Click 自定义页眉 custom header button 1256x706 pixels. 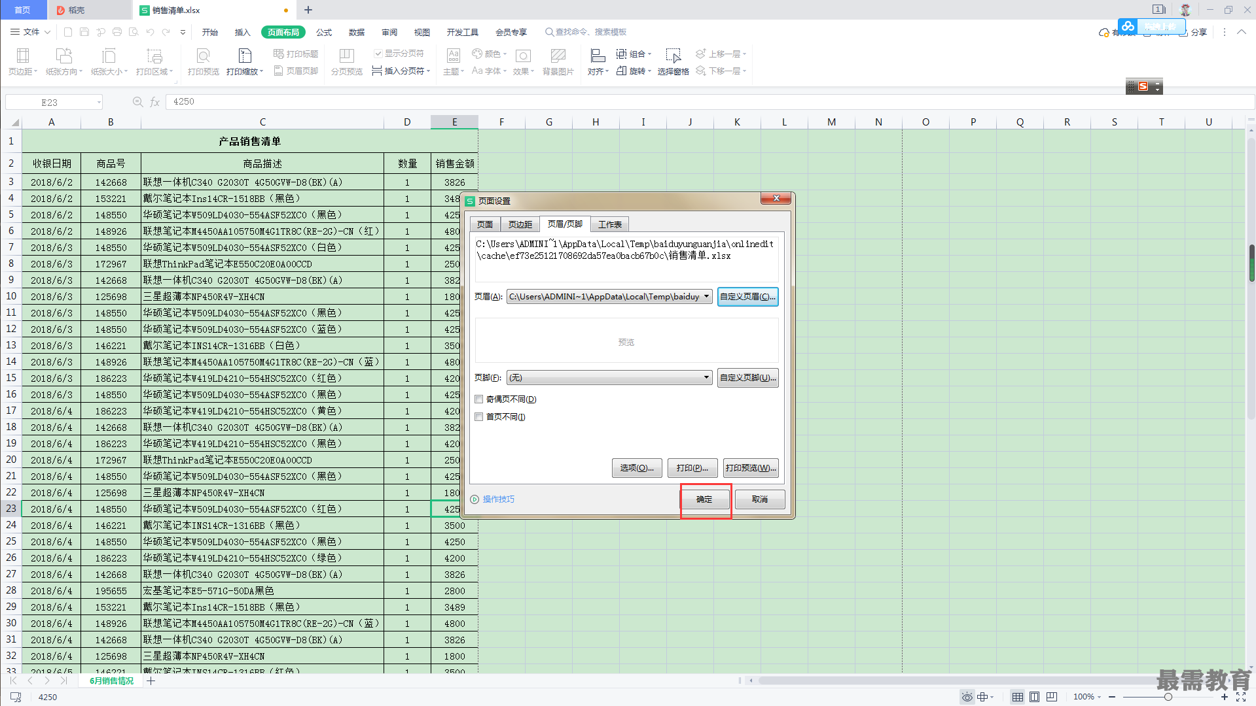click(x=747, y=297)
